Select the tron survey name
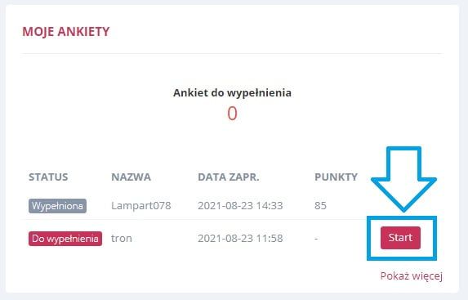Viewport: 468px width, 300px height. pos(122,239)
